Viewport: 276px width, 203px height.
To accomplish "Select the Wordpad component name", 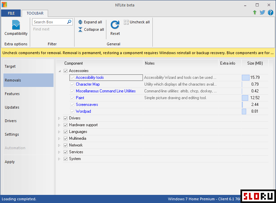I will point(83,111).
